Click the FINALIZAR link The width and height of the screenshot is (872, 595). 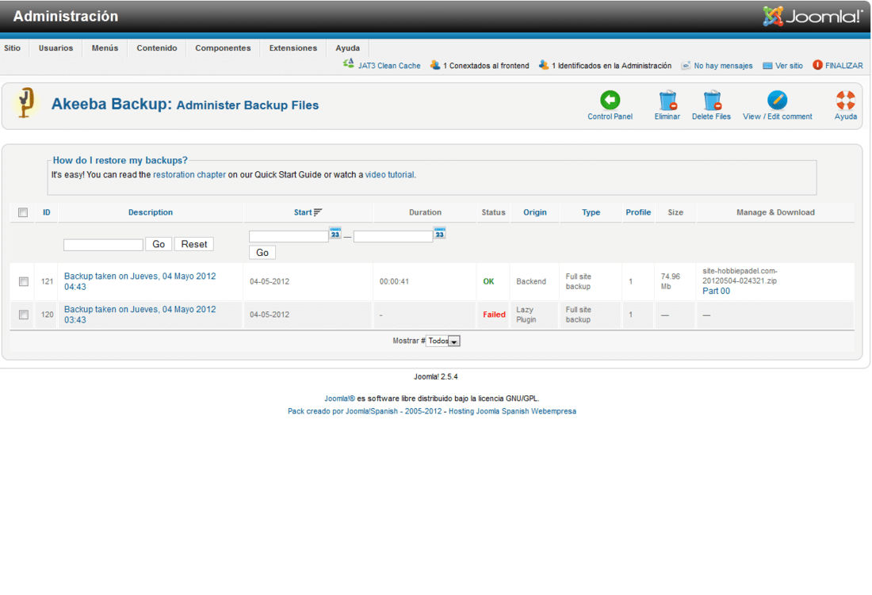pos(844,66)
